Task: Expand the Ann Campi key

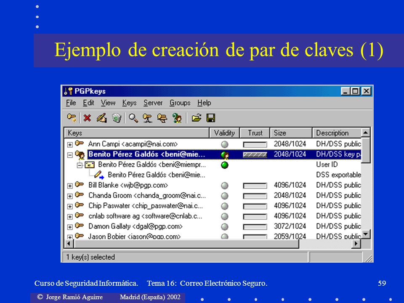Action: 70,144
